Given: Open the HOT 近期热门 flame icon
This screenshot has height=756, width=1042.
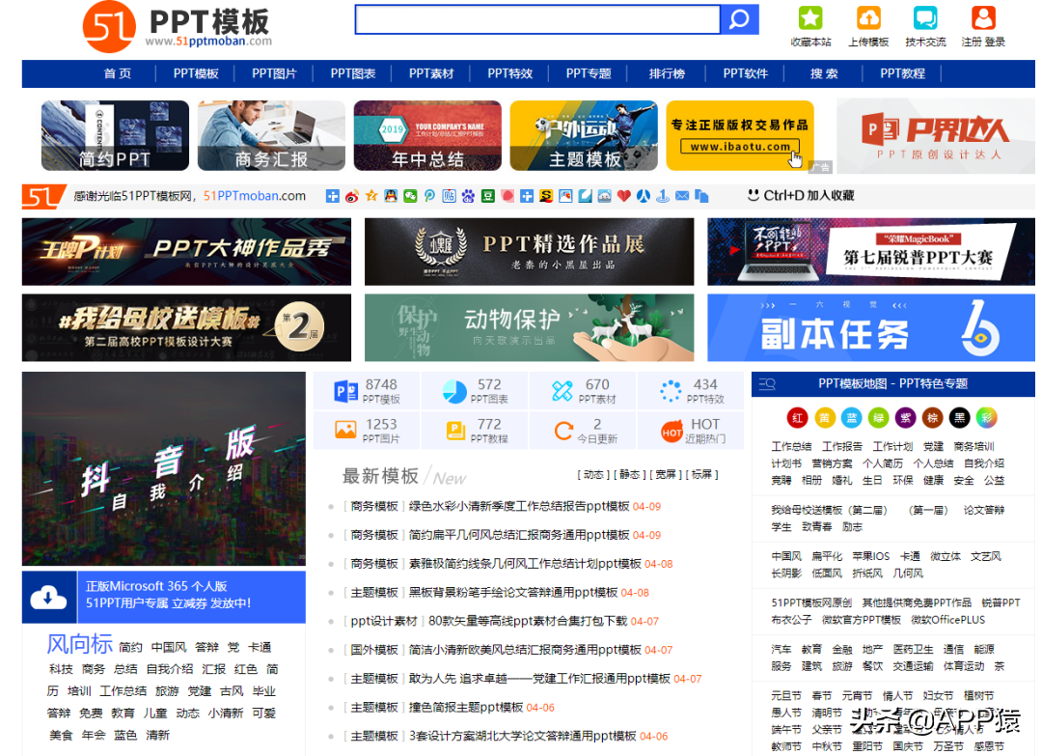Looking at the screenshot, I should [672, 431].
